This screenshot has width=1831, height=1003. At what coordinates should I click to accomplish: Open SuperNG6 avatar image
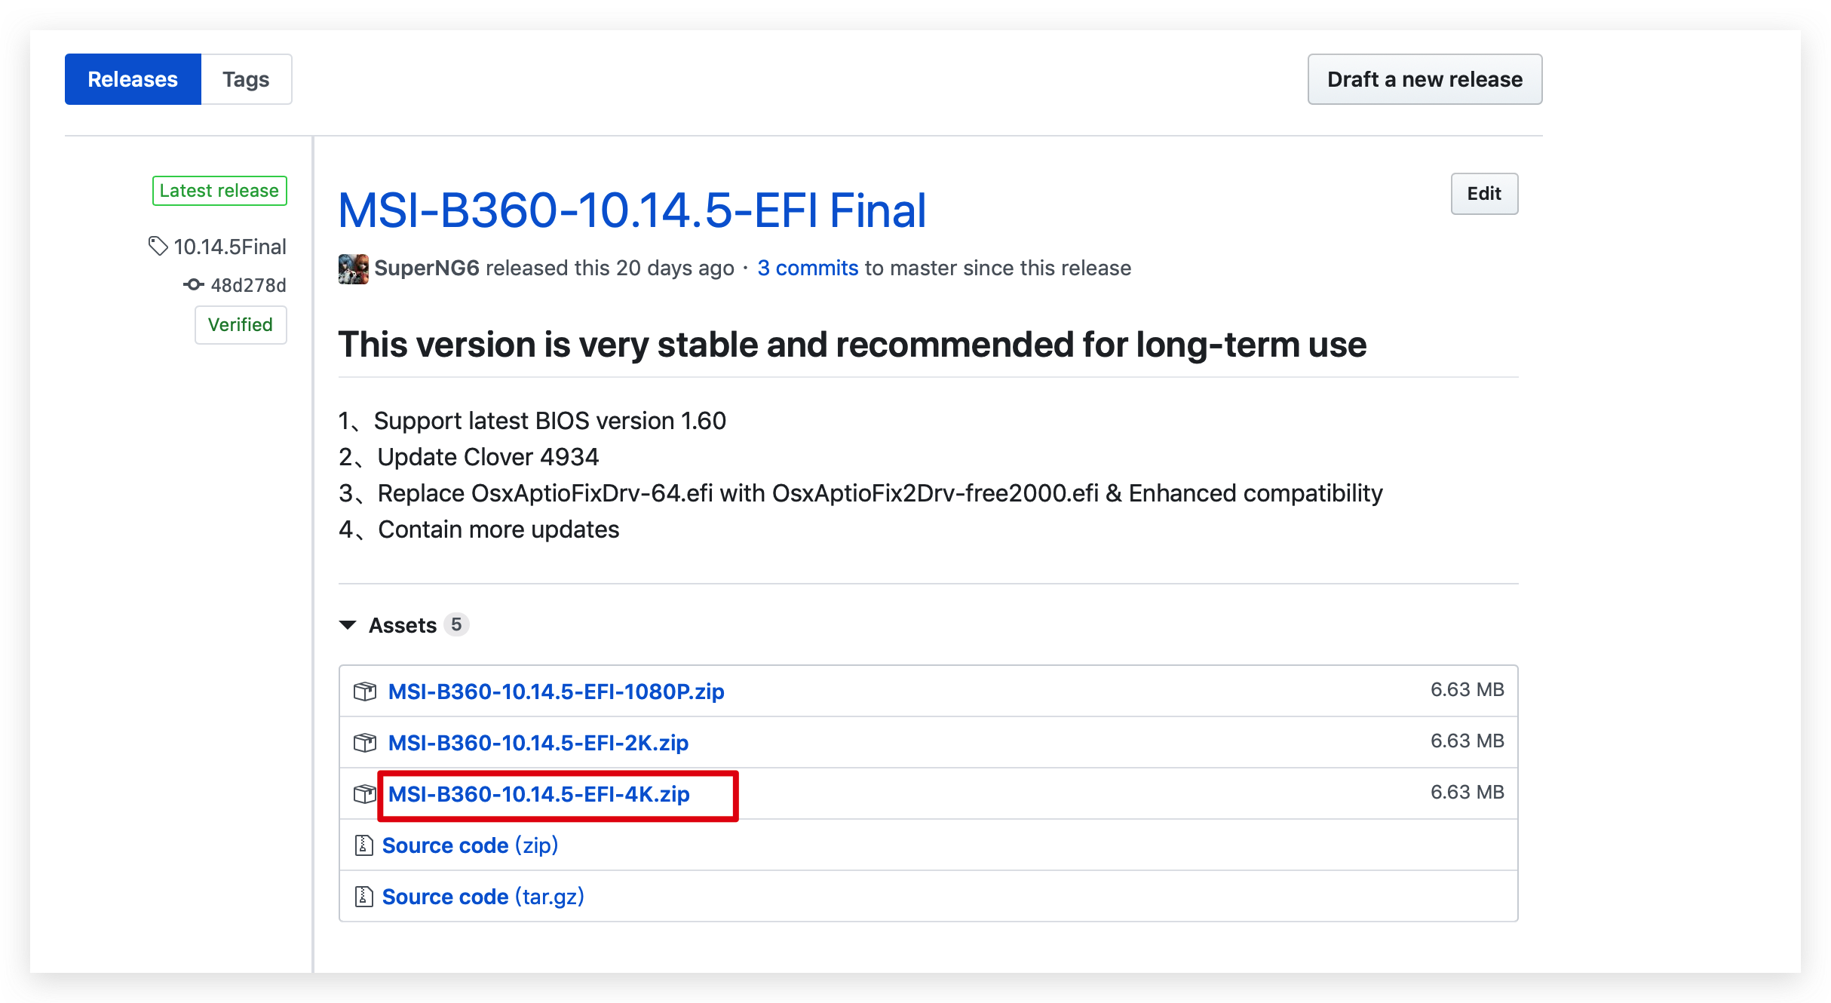[354, 268]
